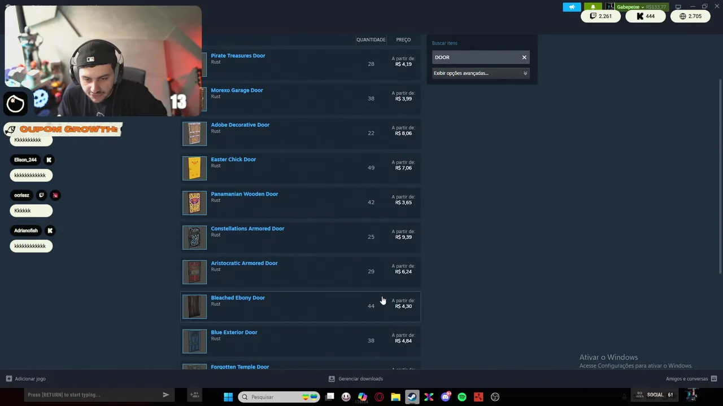Expand the Gabepeixe account dropdown
The width and height of the screenshot is (723, 406).
click(630, 7)
